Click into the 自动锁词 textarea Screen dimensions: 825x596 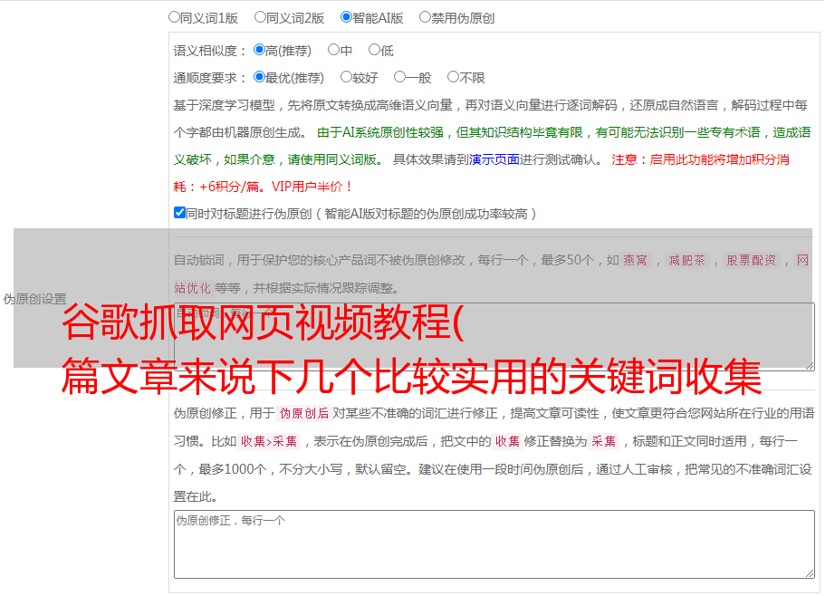pos(494,337)
